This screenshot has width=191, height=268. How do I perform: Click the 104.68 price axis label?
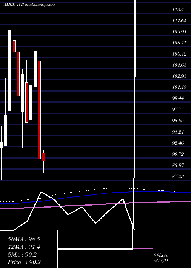(179, 65)
